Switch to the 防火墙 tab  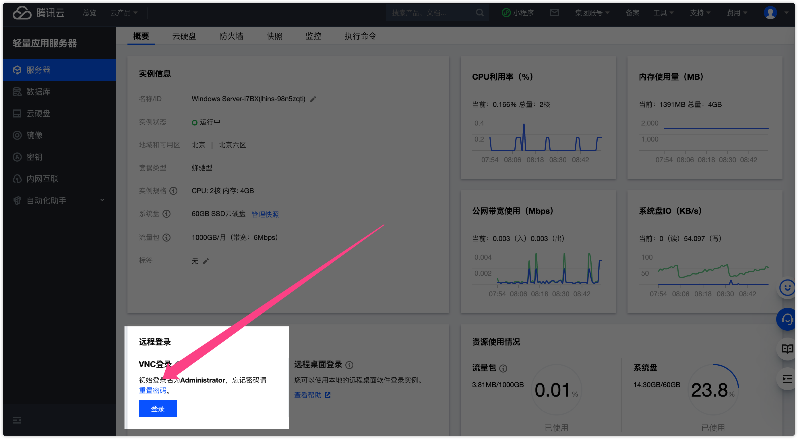231,36
